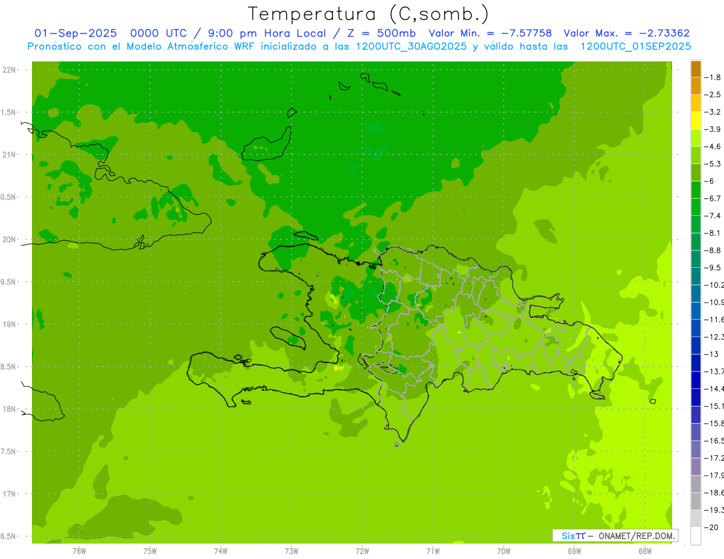Pick the yellow swatch between -3.2 and -3.9
This screenshot has height=559, width=724.
pos(696,121)
